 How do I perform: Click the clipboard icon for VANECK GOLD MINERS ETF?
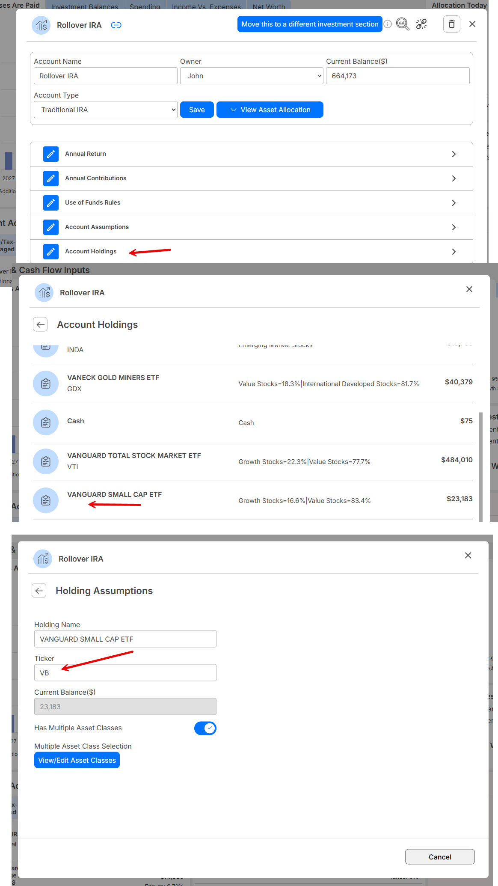(x=46, y=384)
